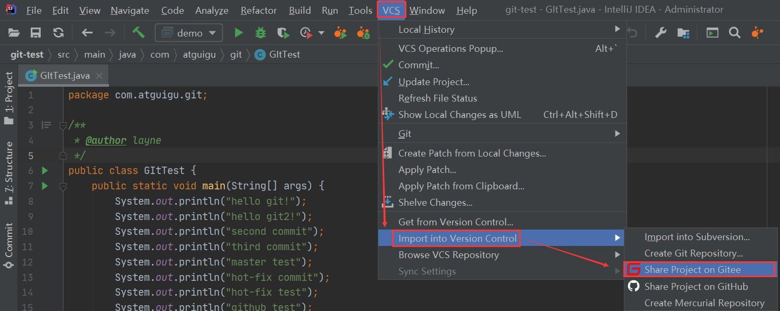Click the Open folder toolbar icon
This screenshot has height=311, width=780.
click(14, 33)
